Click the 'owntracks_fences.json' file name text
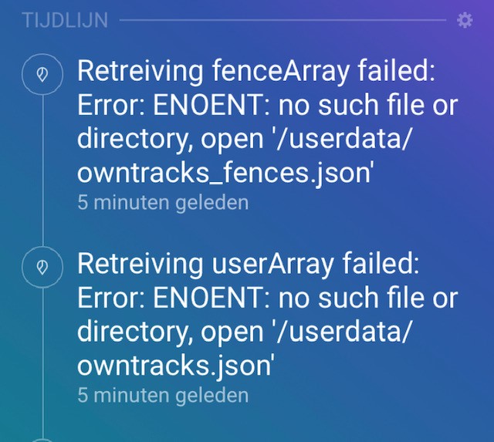Image resolution: width=494 pixels, height=442 pixels. click(x=225, y=173)
